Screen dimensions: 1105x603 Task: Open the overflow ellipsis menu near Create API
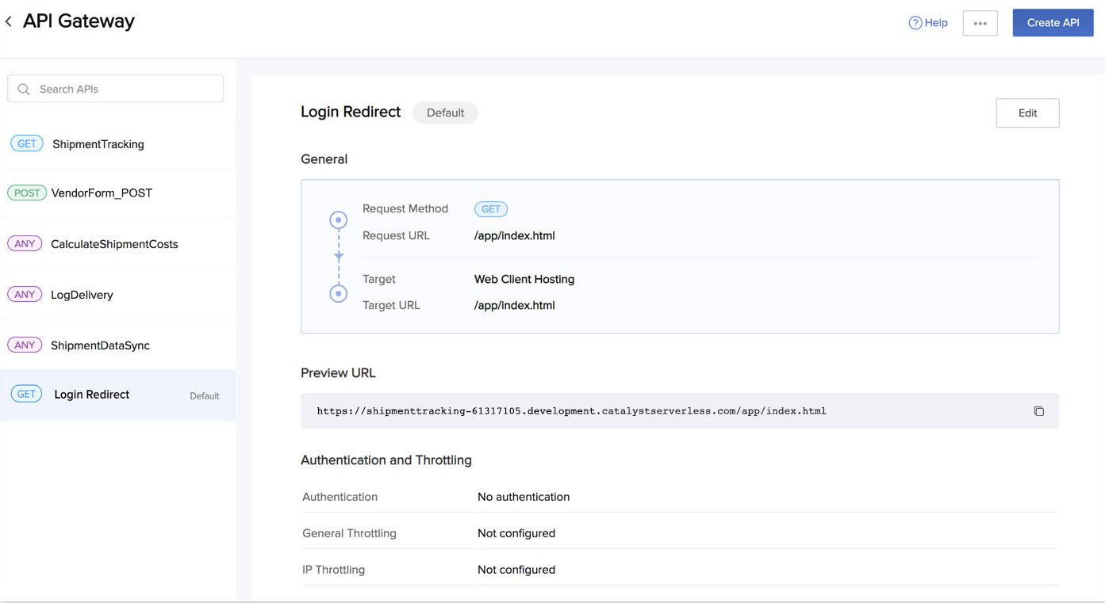coord(980,23)
